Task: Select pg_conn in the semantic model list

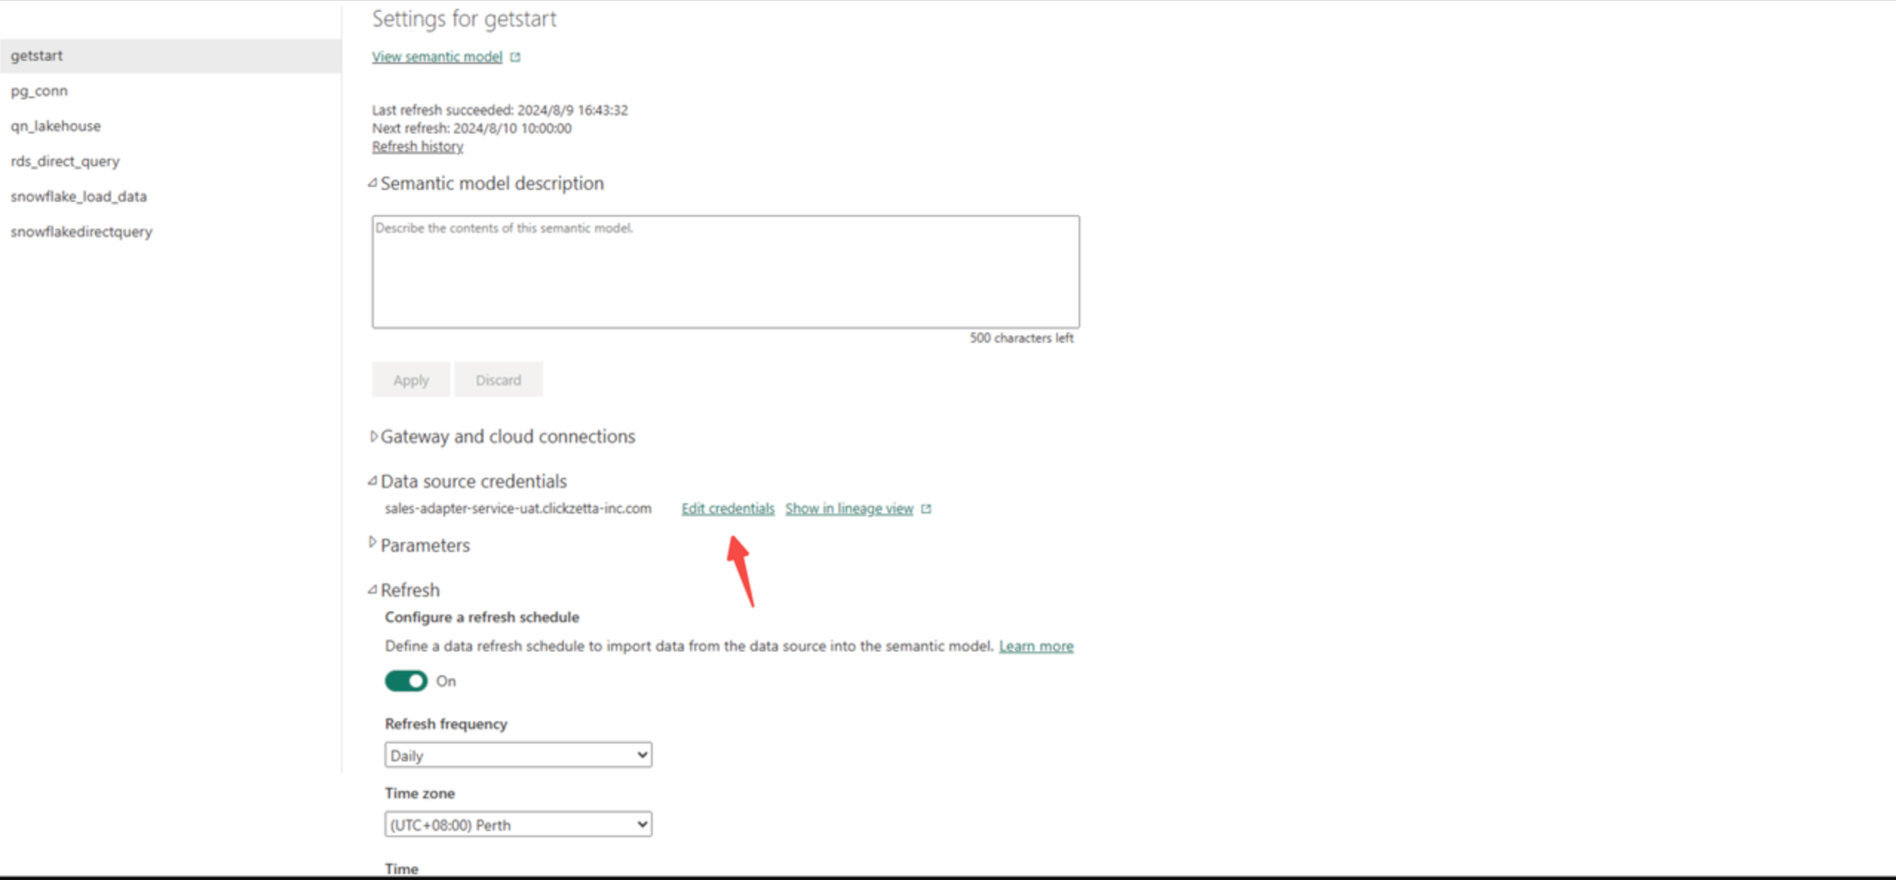Action: pos(39,91)
